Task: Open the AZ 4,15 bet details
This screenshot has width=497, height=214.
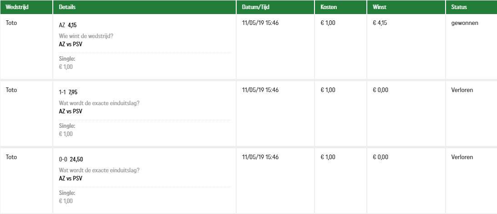Action: (67, 25)
